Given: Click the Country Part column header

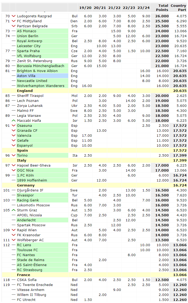Looking at the screenshot, I should tap(178, 8).
